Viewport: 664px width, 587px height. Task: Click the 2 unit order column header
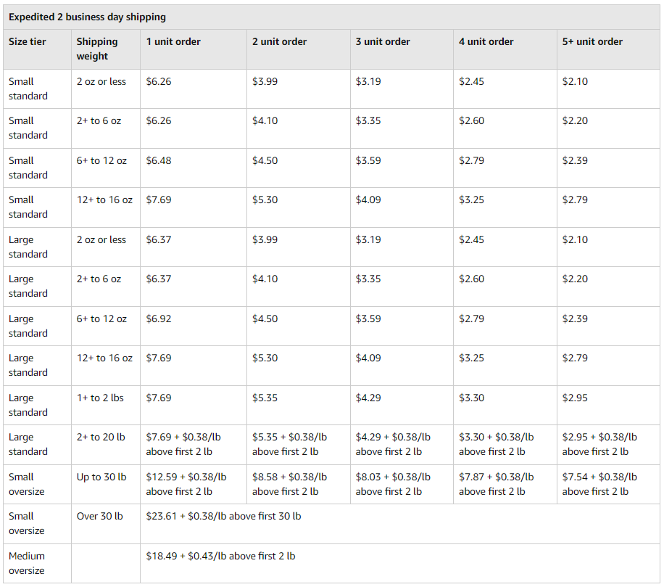278,41
